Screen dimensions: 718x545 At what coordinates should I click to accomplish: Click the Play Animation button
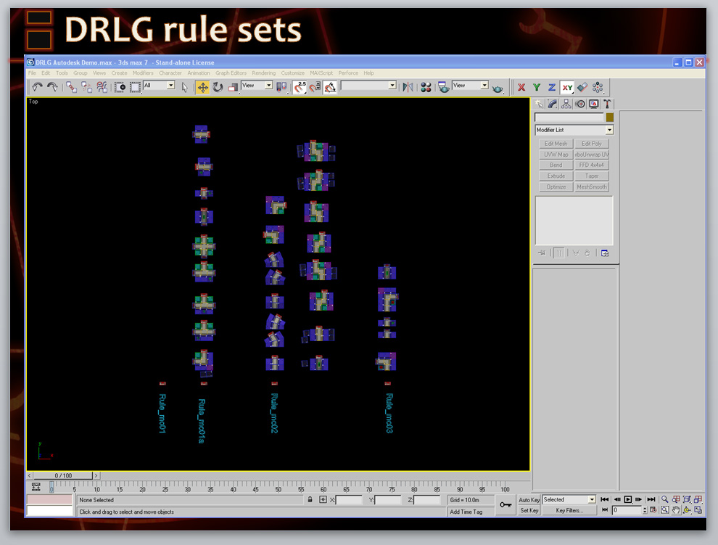tap(628, 500)
